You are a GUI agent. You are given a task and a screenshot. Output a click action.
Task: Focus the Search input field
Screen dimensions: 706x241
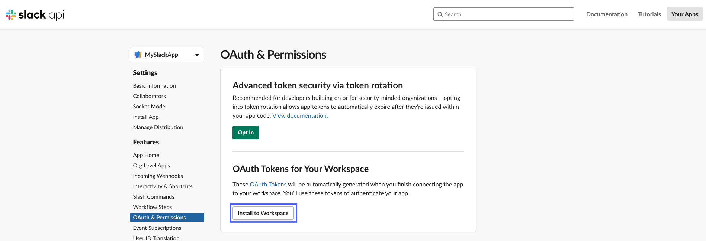click(506, 14)
